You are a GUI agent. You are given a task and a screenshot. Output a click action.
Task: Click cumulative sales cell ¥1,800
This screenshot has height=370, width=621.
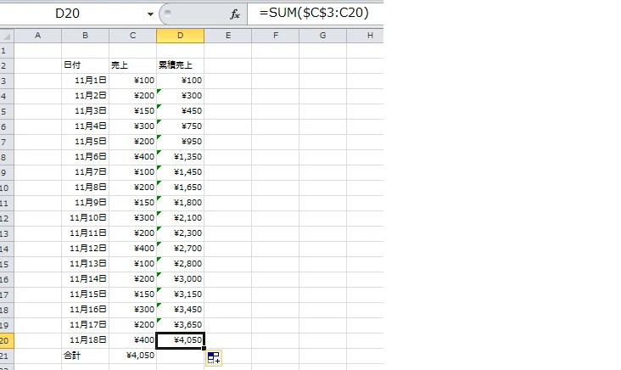point(180,203)
